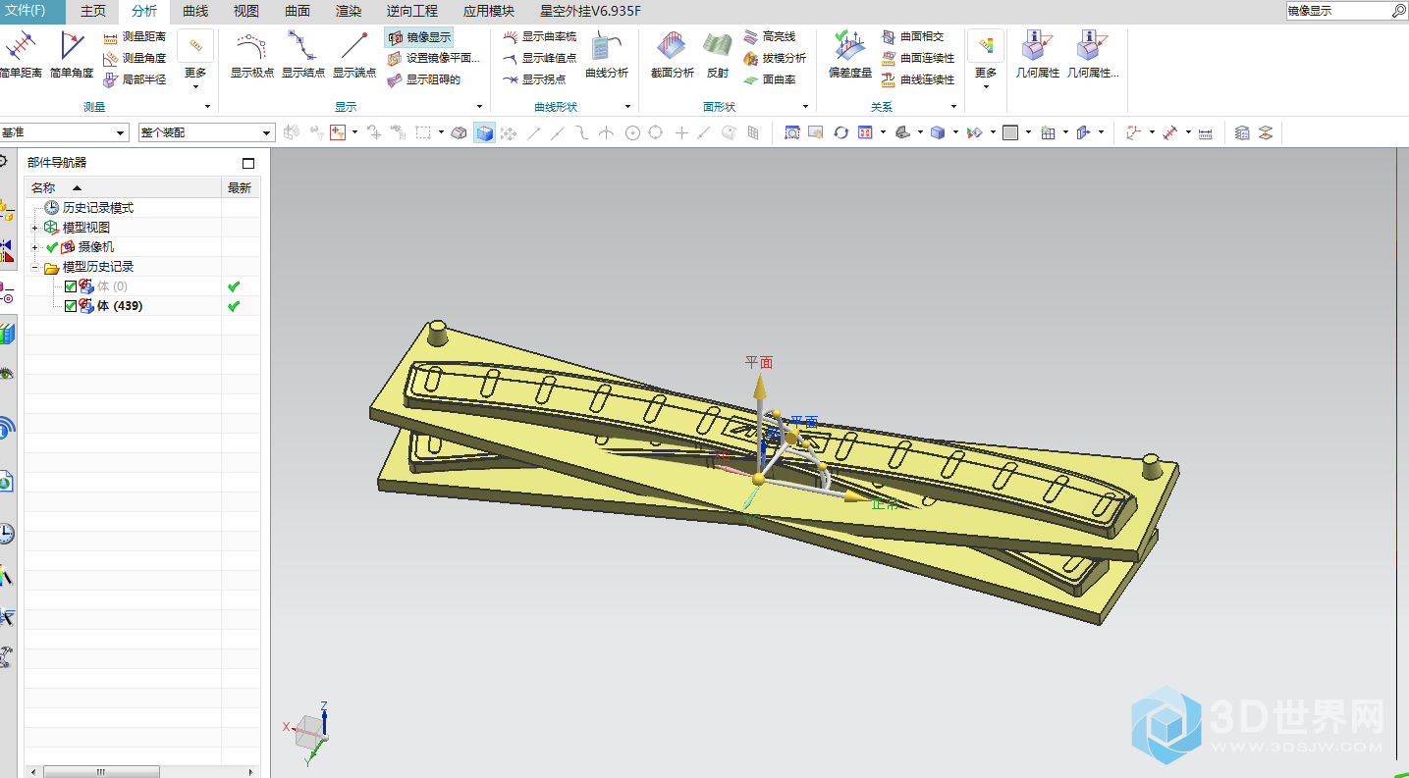The width and height of the screenshot is (1409, 778).
Task: Switch to the 主页 tab
Action: [93, 11]
